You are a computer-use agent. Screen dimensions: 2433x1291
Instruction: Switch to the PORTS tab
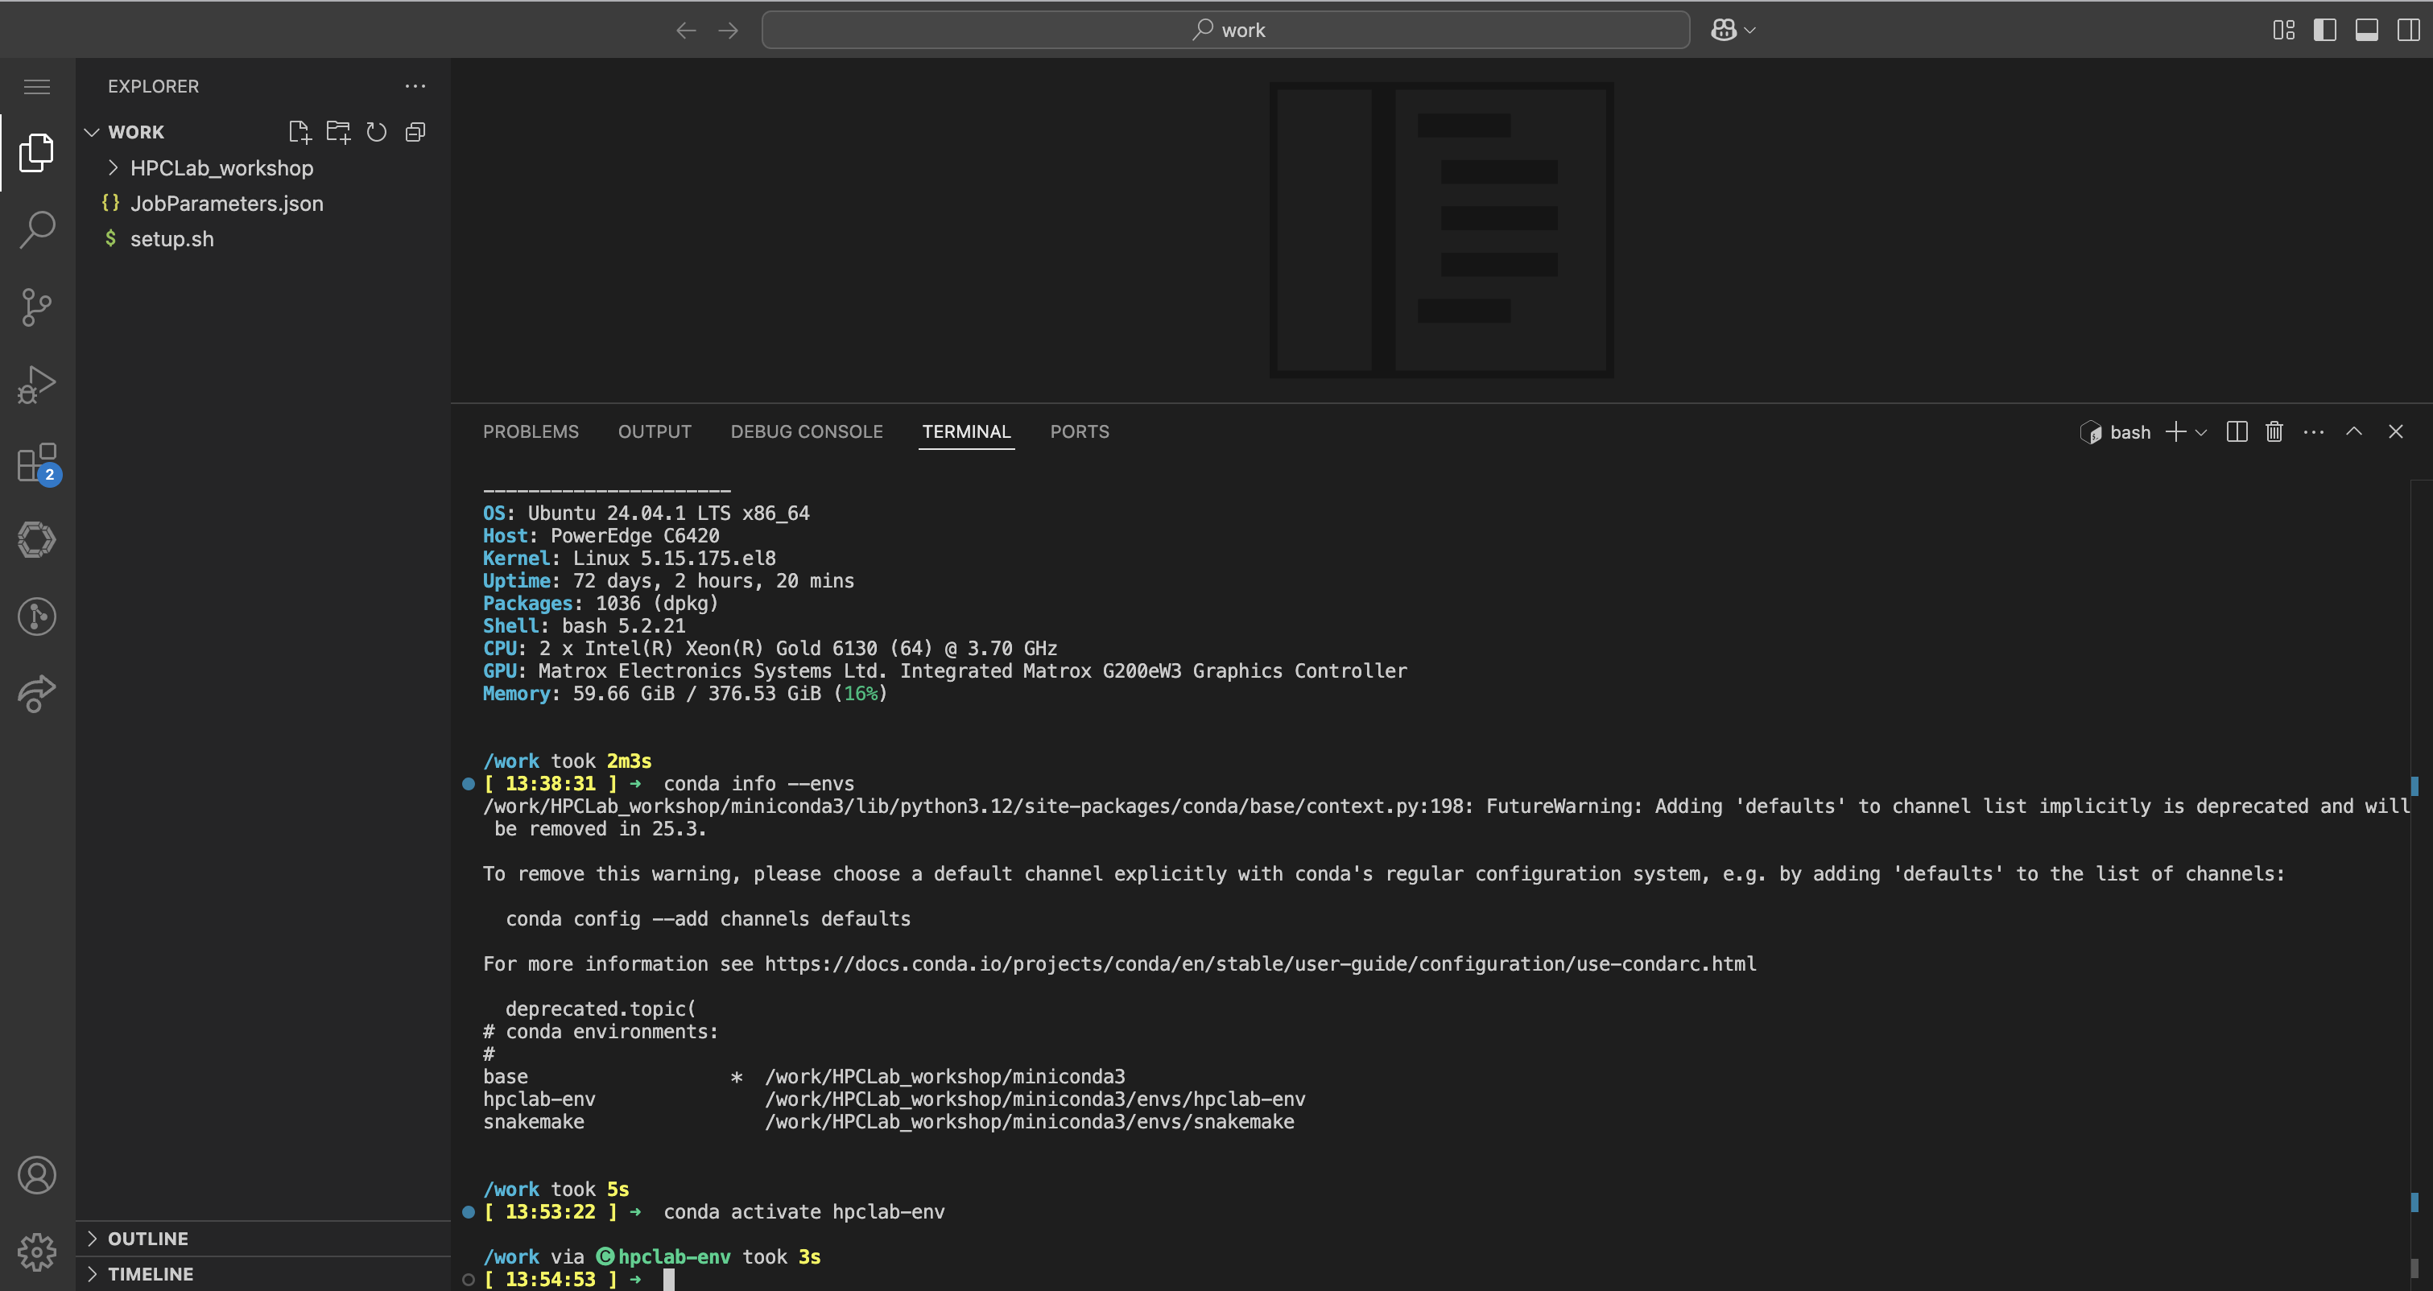point(1080,431)
